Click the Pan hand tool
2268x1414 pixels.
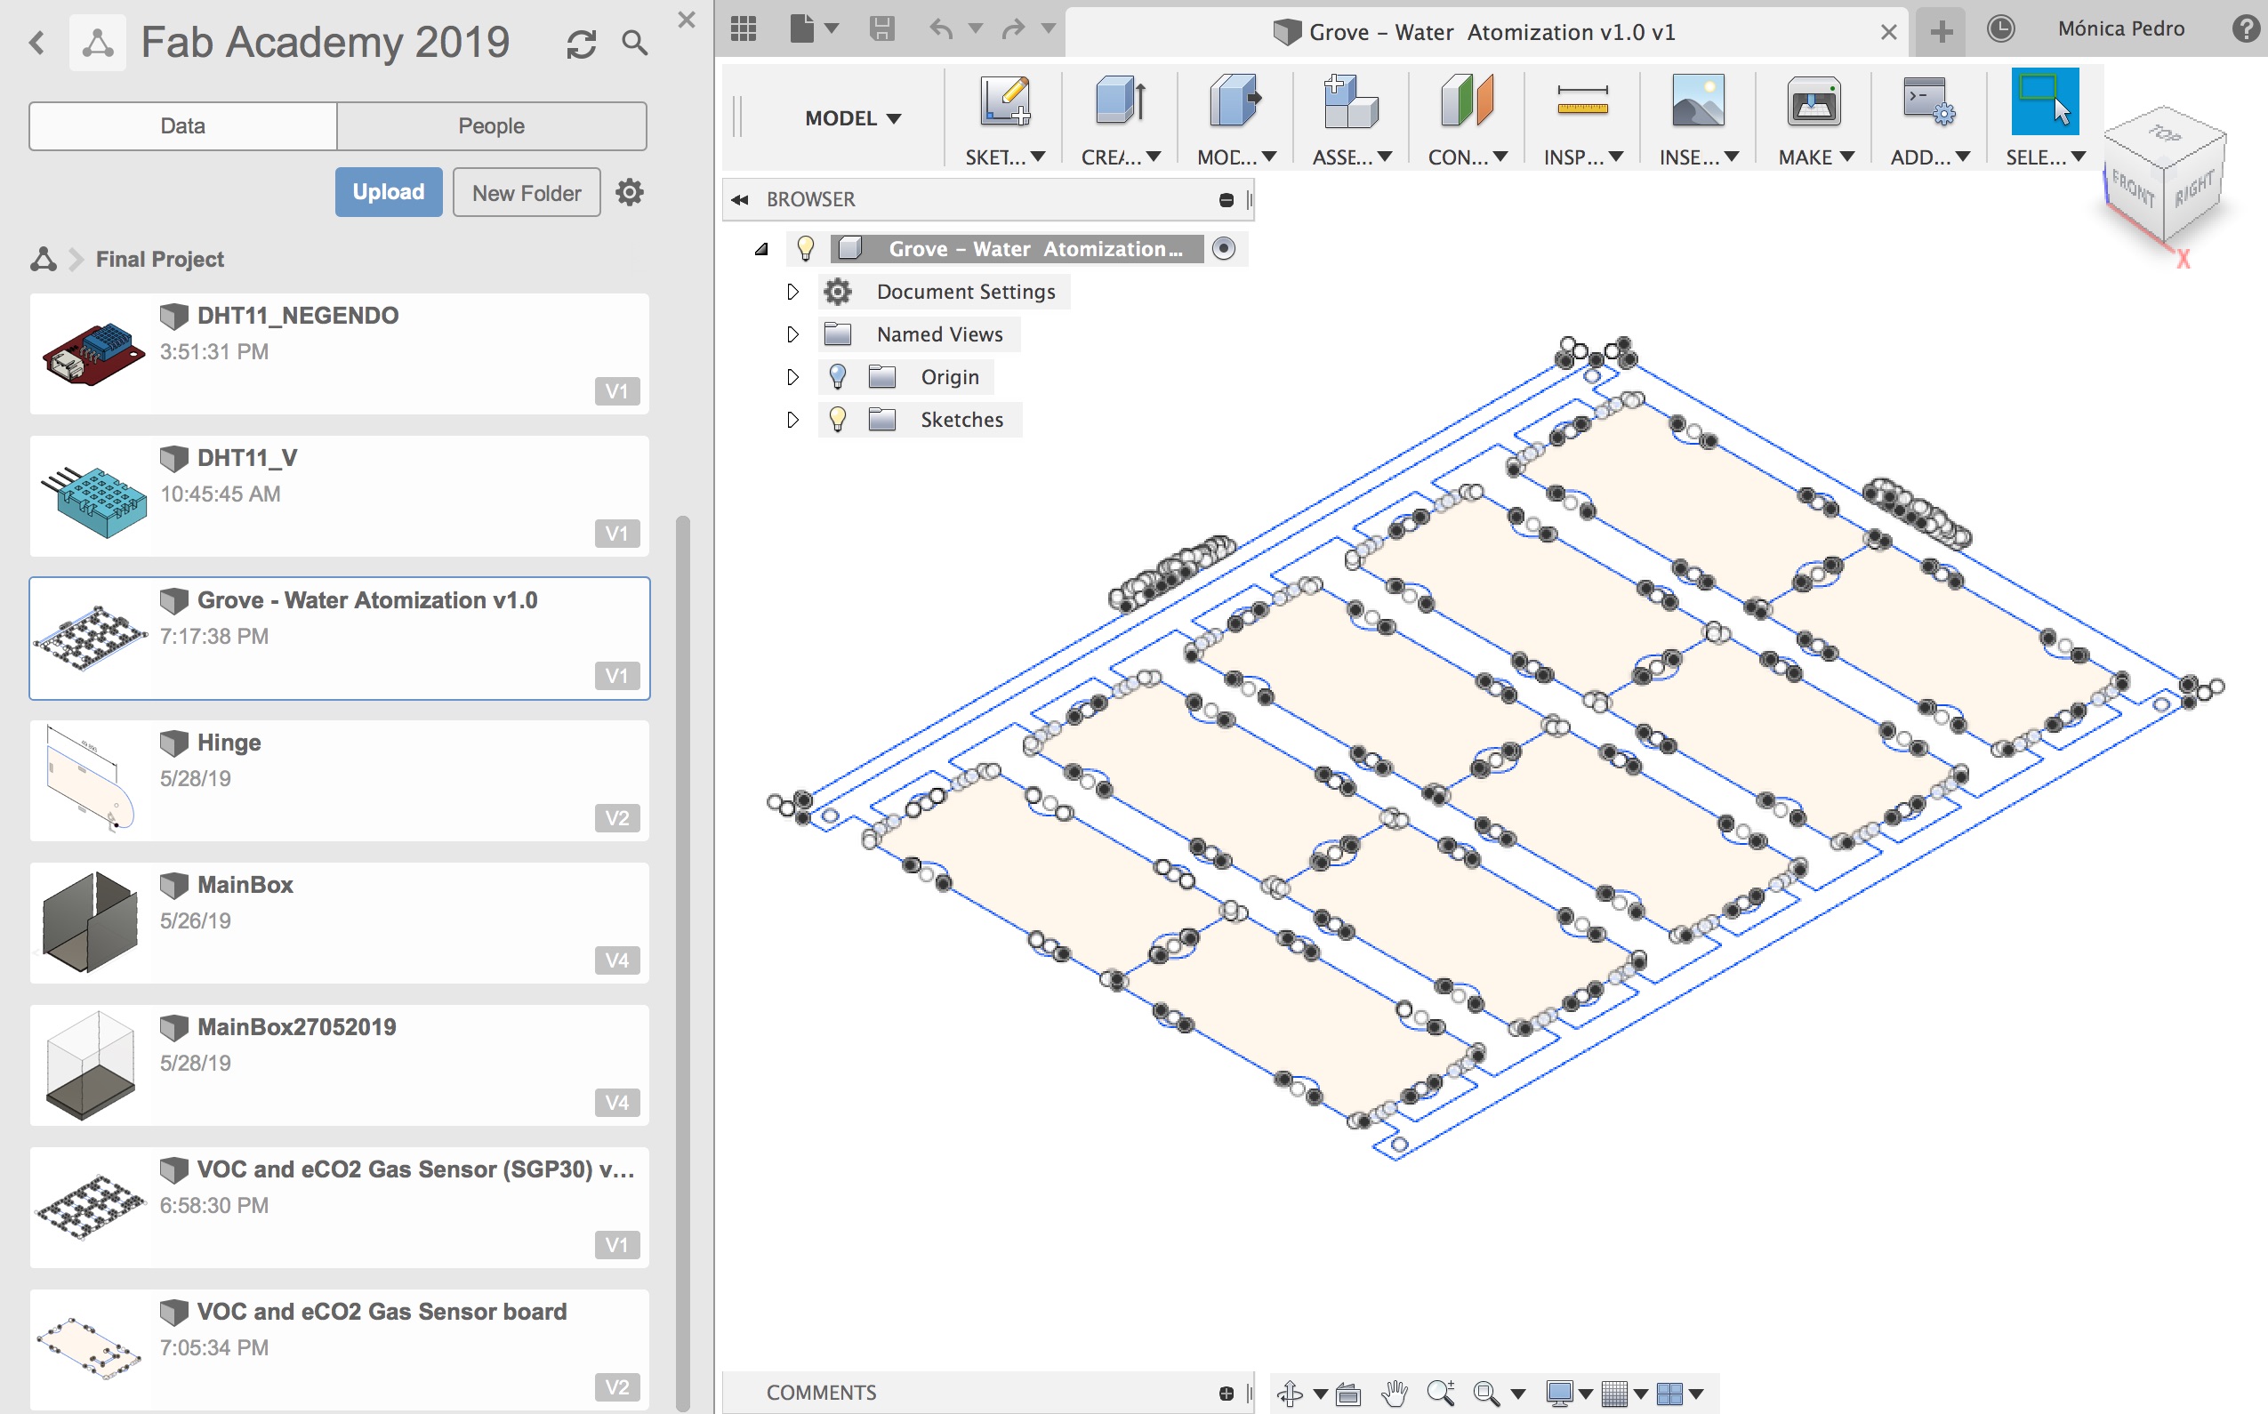(x=1394, y=1394)
